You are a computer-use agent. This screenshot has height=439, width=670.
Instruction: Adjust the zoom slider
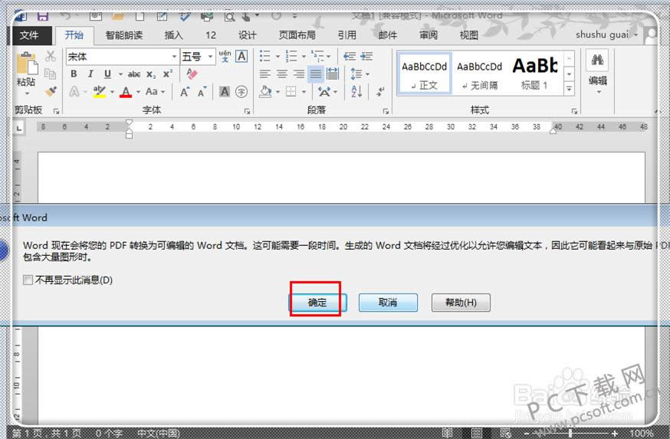click(570, 433)
